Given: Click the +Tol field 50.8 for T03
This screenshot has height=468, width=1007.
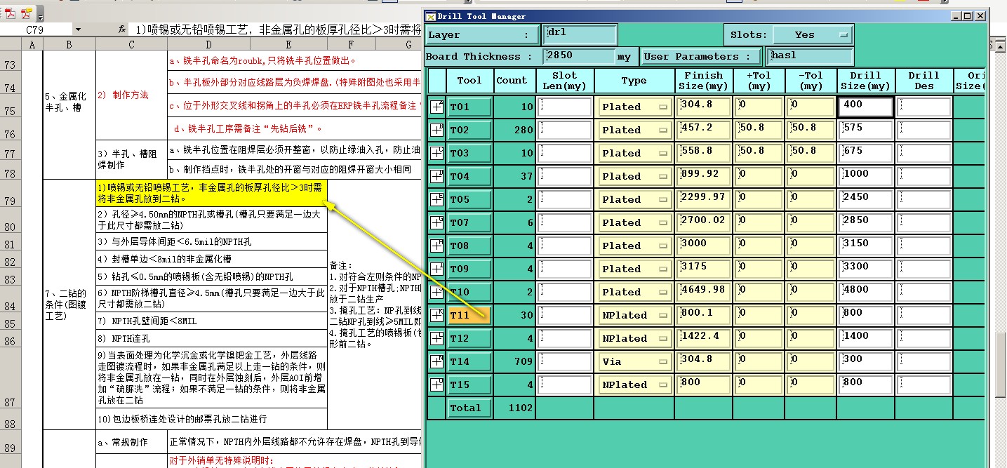Looking at the screenshot, I should (x=759, y=154).
